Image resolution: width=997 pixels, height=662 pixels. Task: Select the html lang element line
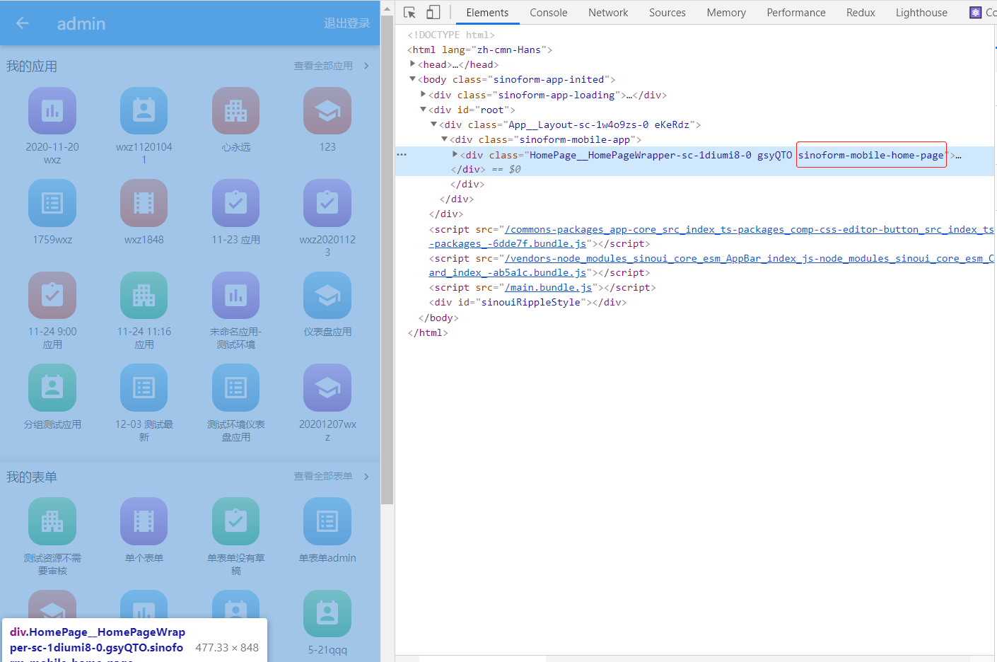pos(479,50)
